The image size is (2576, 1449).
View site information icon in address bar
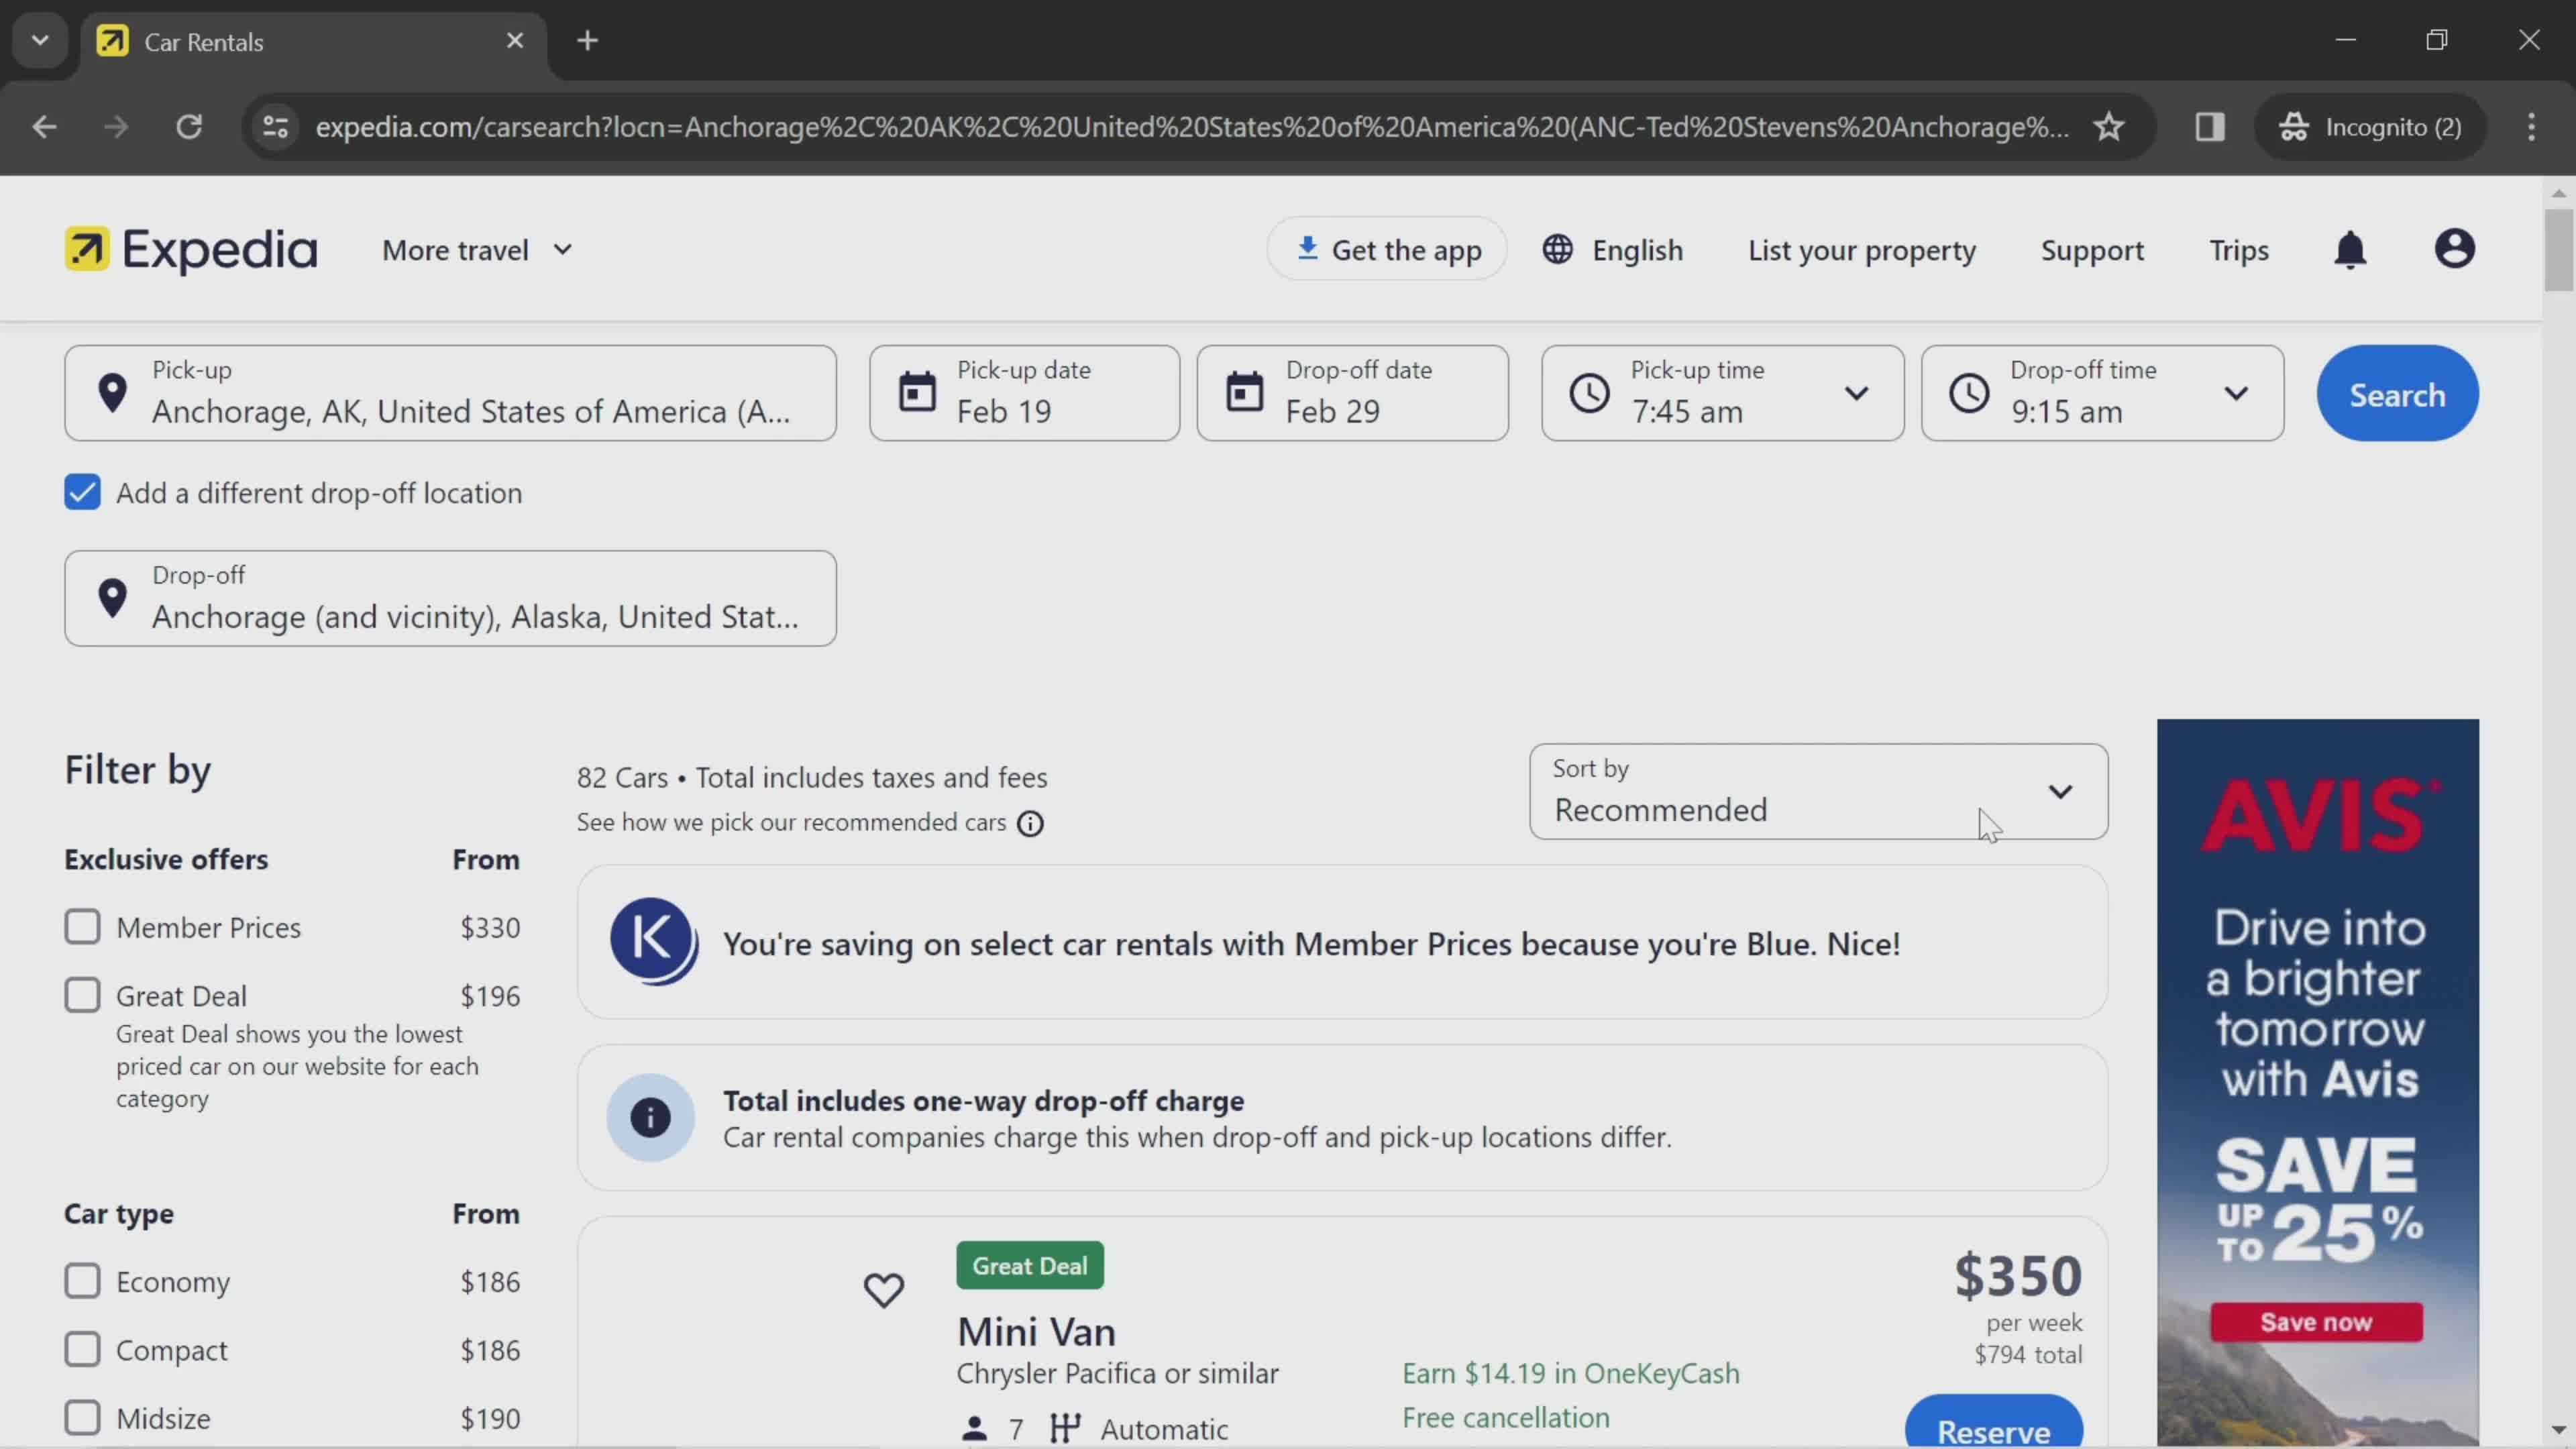[x=275, y=127]
